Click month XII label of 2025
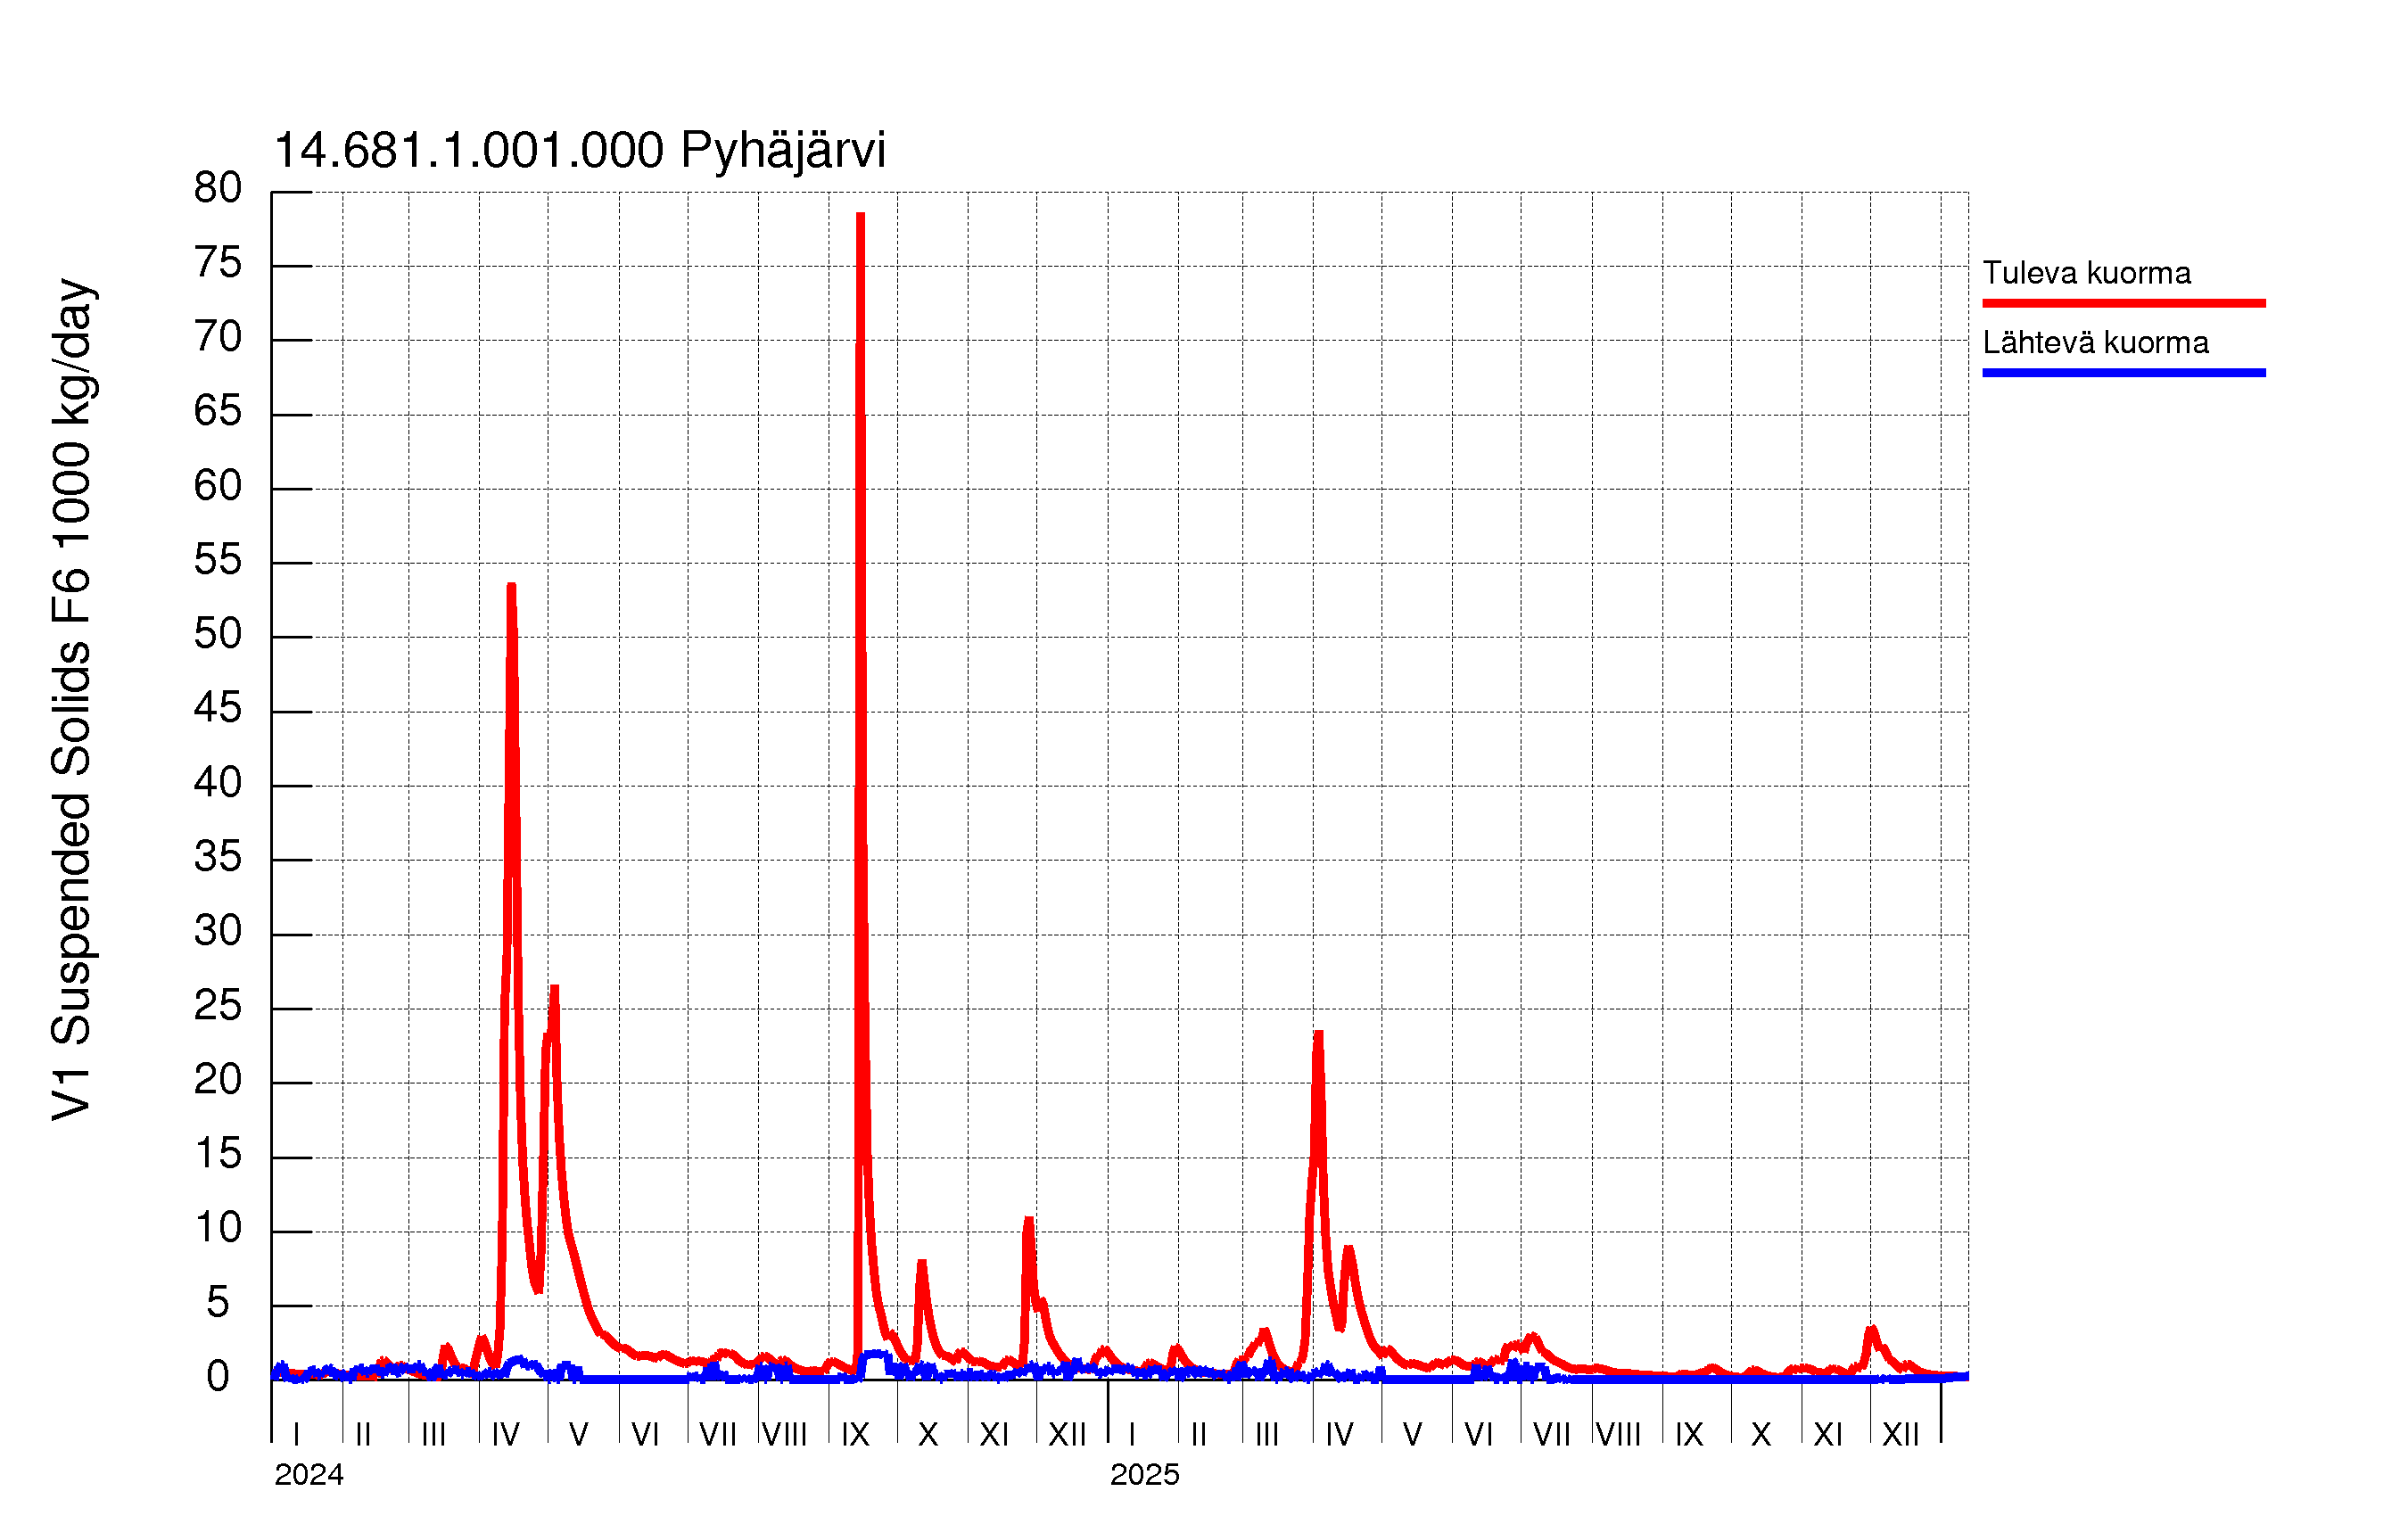Viewport: 2408px width, 1516px height. [x=1900, y=1435]
